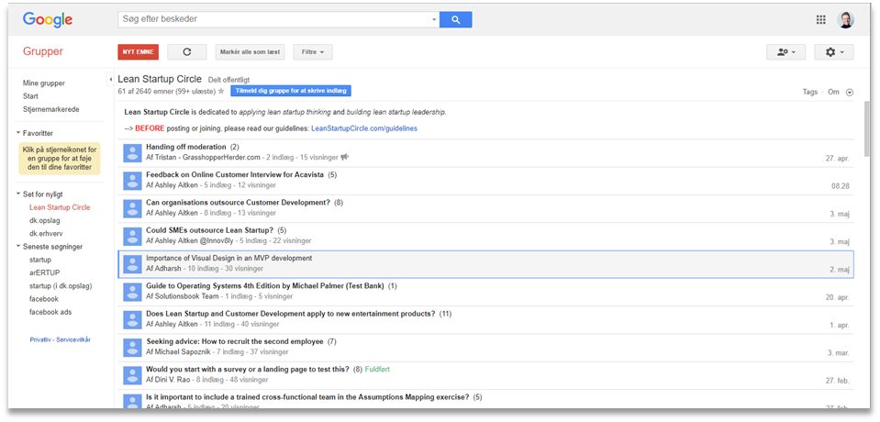Click avatar beside Feedback on Online Customer Interview
The width and height of the screenshot is (880, 422).
coord(132,180)
